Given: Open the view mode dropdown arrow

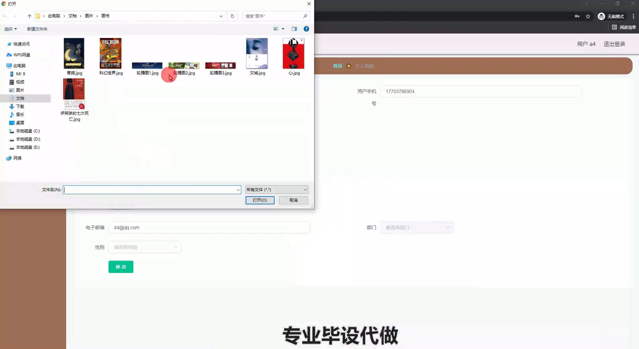Looking at the screenshot, I should 283,29.
